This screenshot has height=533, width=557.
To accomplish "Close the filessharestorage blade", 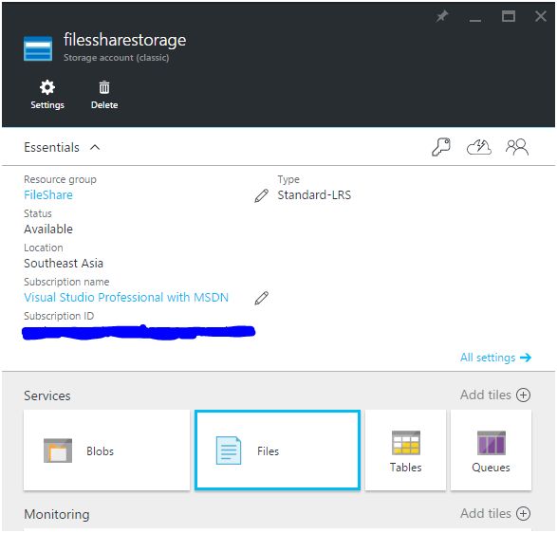I will point(541,16).
